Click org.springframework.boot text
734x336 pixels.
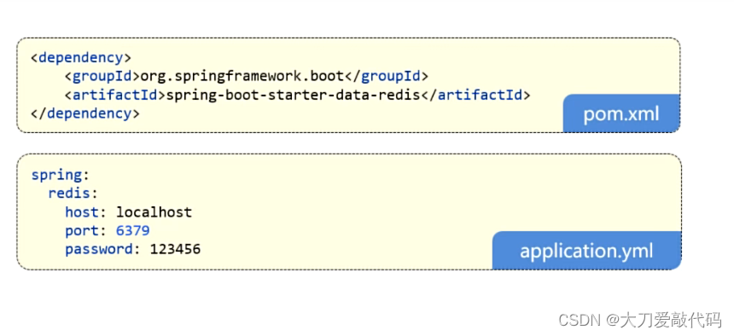click(x=242, y=76)
